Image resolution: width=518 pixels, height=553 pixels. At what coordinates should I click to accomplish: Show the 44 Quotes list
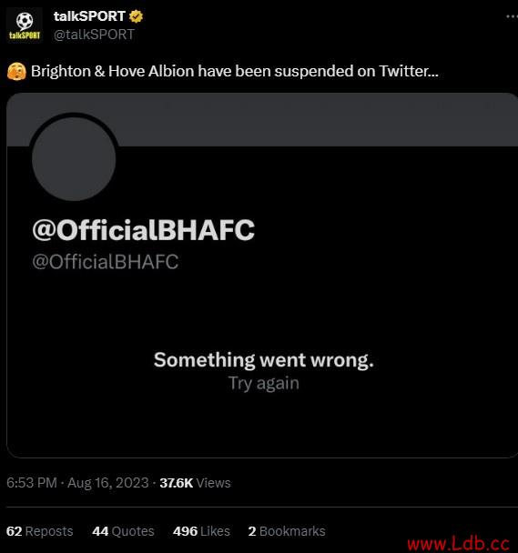coord(123,531)
